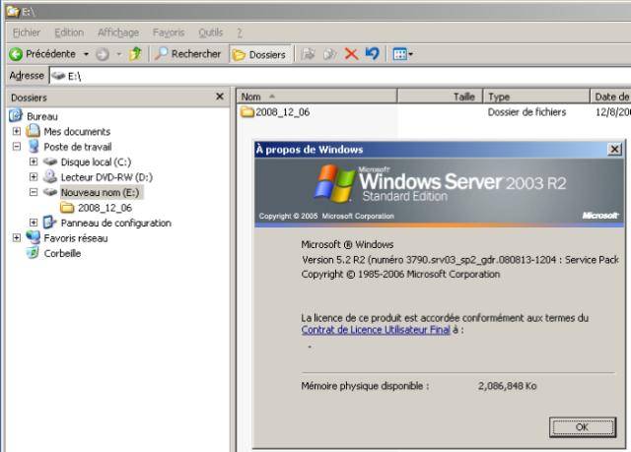Select Lecteur DVD-RW (D:) disc icon
The width and height of the screenshot is (631, 452).
[50, 176]
